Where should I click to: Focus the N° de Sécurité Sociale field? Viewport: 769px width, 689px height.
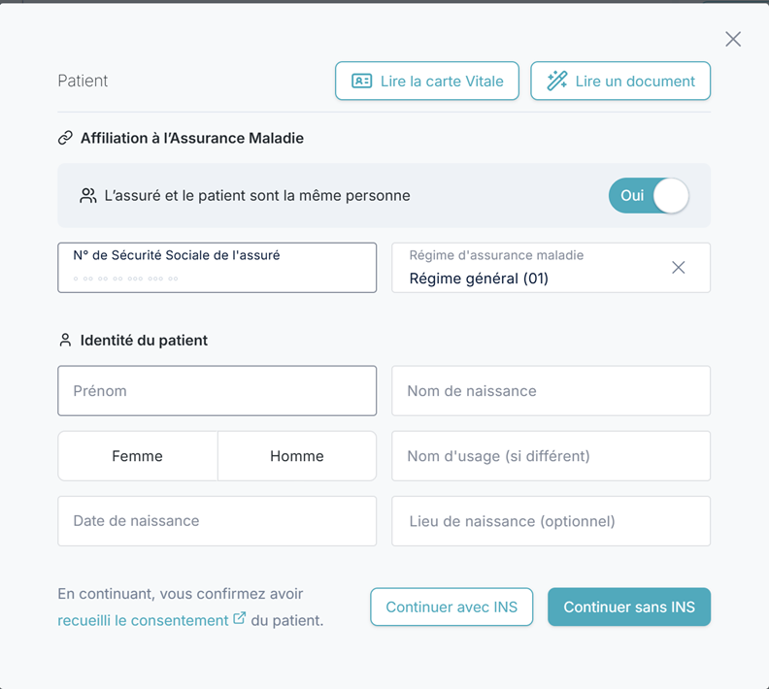[x=217, y=268]
